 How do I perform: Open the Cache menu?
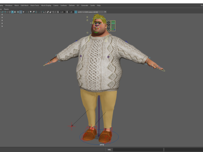(93, 5)
